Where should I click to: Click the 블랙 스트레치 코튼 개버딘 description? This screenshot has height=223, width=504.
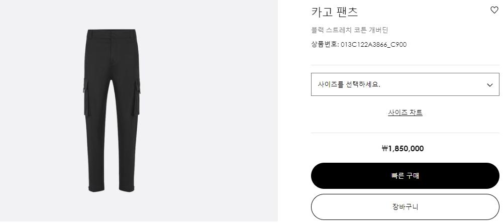point(350,30)
